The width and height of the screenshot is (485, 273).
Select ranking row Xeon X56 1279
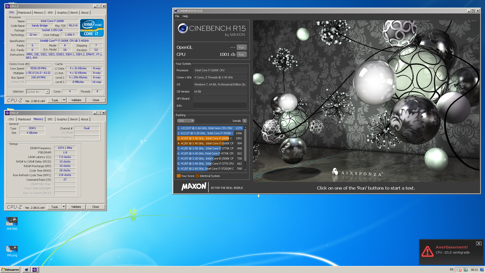click(x=210, y=128)
